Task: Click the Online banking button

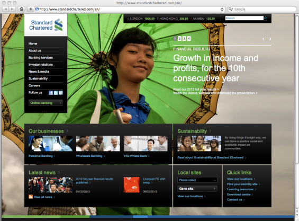Action: tap(46, 103)
